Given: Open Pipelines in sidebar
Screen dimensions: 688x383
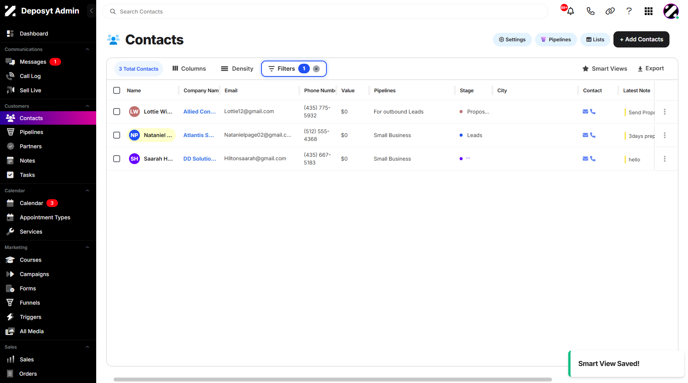Looking at the screenshot, I should tap(48, 132).
